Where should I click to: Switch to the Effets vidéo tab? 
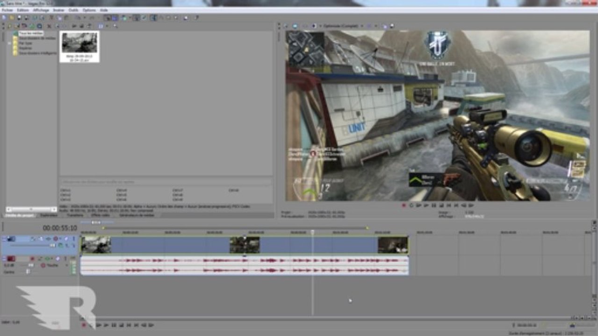101,216
